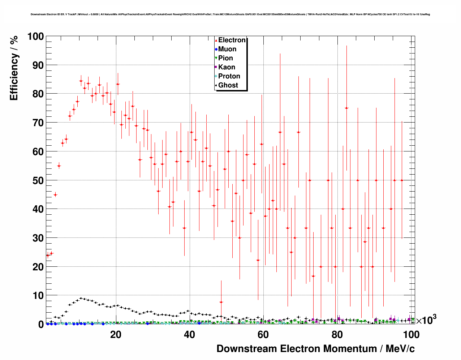Select the 'Downstream Electron Momentum / MeV/c' axis title
The image size is (461, 360).
[315, 349]
